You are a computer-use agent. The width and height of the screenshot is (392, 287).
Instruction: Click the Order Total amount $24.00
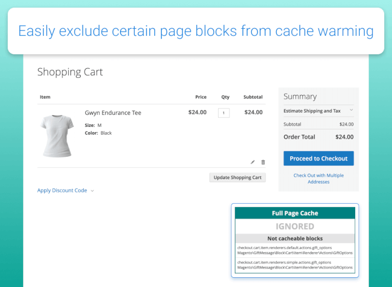344,137
